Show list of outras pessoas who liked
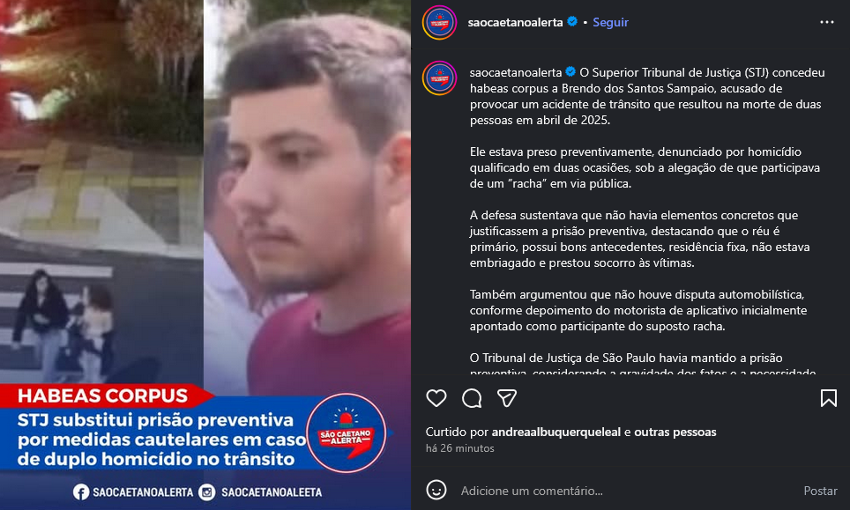Screen dimensions: 850x510 point(675,432)
